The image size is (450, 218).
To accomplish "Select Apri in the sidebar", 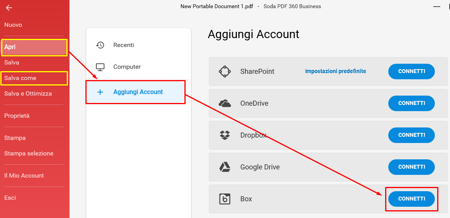I will 35,47.
